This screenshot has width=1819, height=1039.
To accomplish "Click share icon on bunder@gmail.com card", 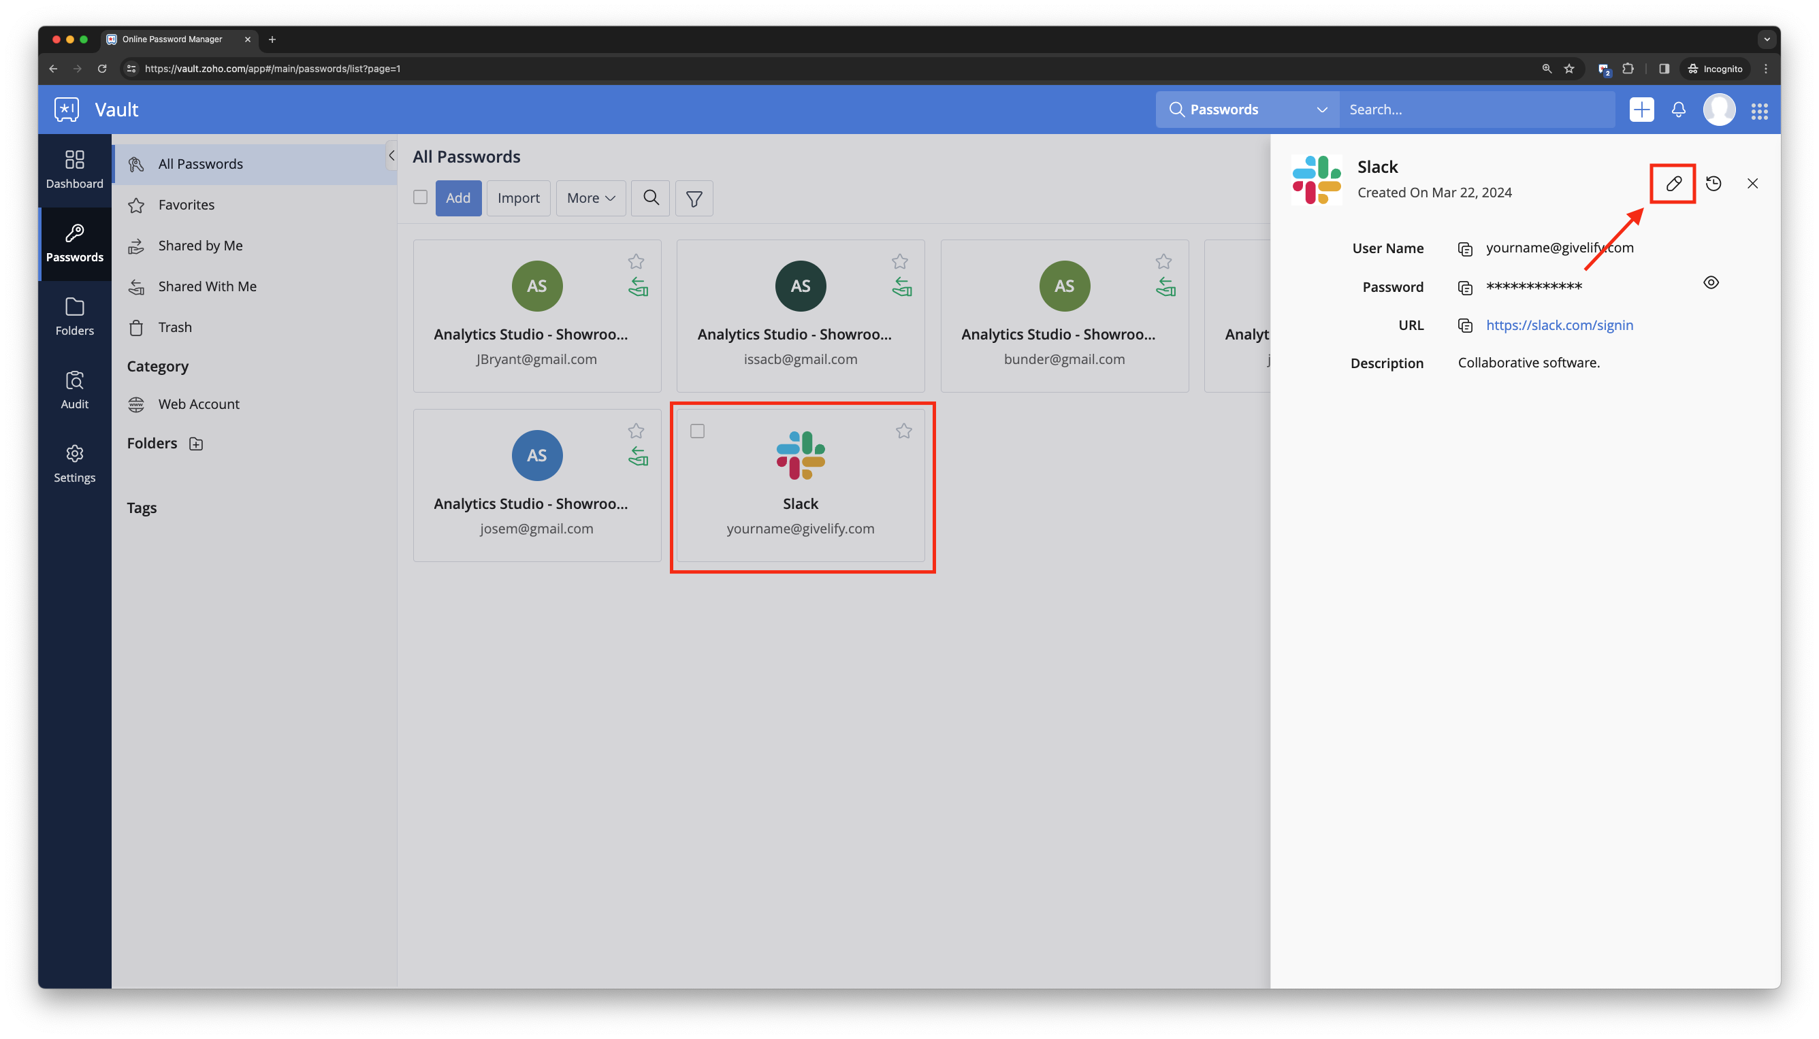I will pos(1165,287).
